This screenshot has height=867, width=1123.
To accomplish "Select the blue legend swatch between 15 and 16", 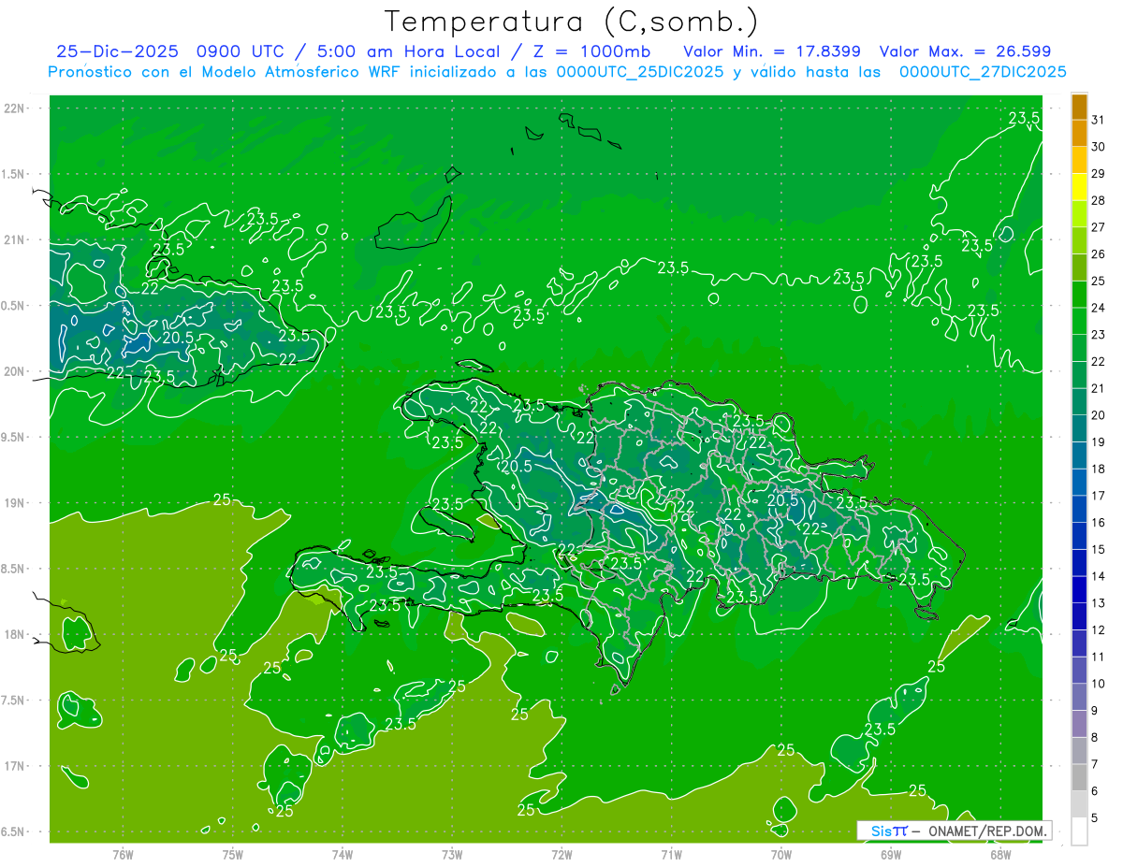I will pos(1079,537).
